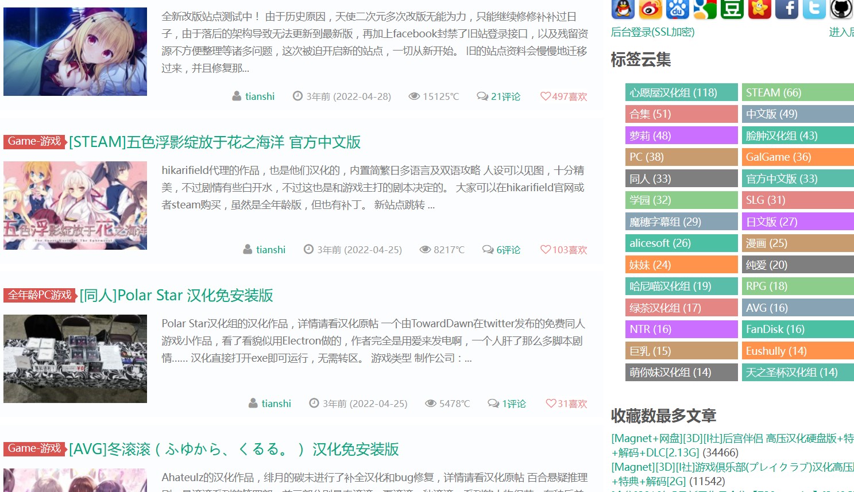This screenshot has height=492, width=854.
Task: Click 全年龄PC游戏 category label
Action: [x=40, y=295]
